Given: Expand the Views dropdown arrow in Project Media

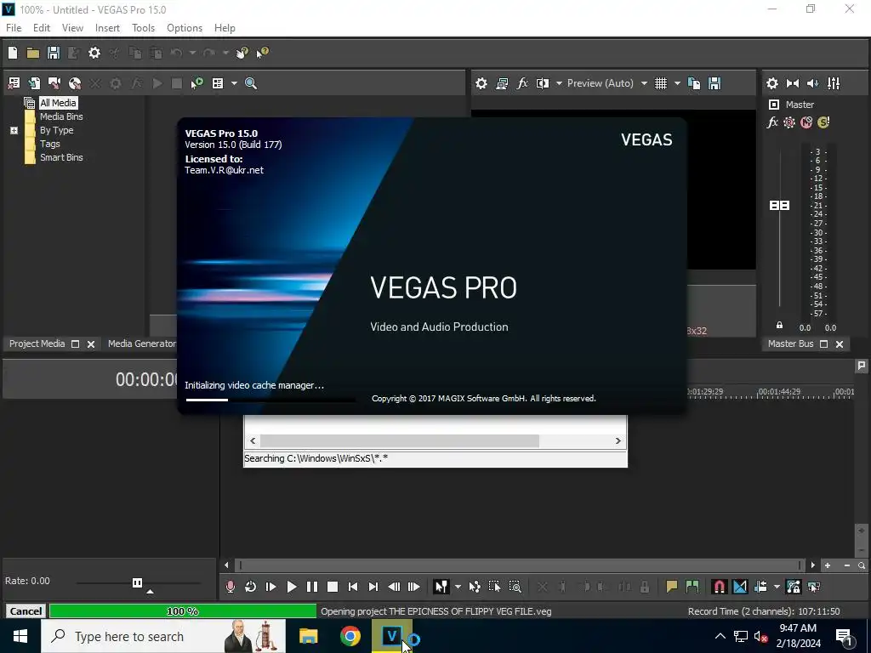Looking at the screenshot, I should click(234, 83).
